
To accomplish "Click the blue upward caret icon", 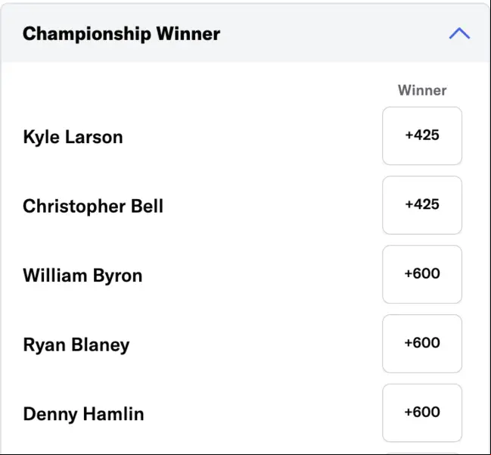I will tap(459, 33).
